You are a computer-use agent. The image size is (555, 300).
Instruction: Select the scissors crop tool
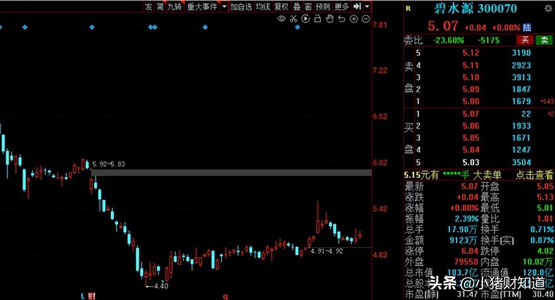(293, 19)
